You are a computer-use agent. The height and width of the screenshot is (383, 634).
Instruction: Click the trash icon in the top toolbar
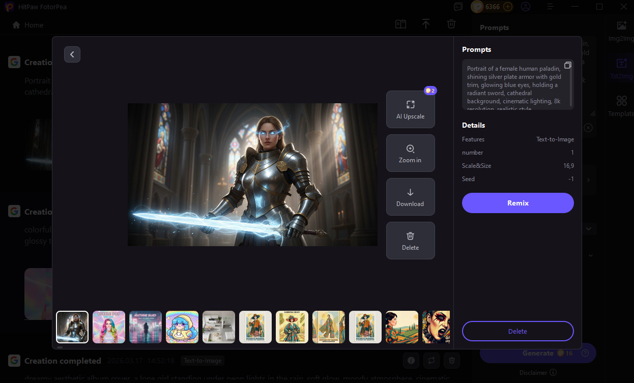(451, 24)
